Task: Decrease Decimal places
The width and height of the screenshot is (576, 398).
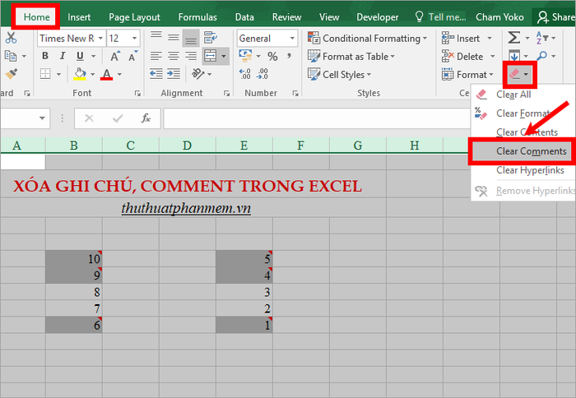Action: pyautogui.click(x=262, y=74)
